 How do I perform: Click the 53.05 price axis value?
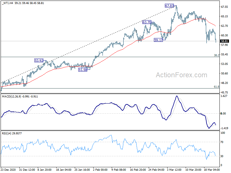224,64
